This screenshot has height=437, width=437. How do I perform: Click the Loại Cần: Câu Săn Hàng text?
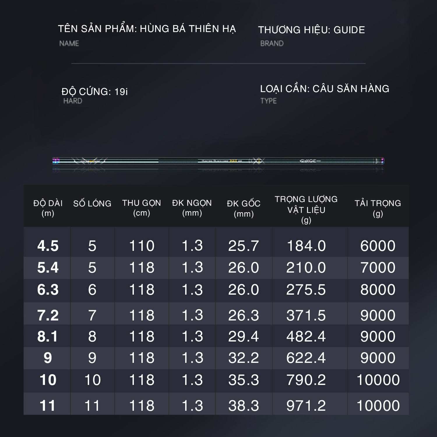point(325,89)
